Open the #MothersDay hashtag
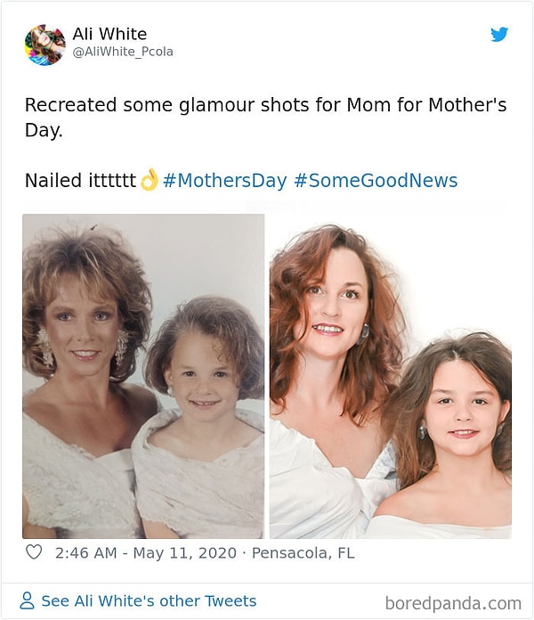The width and height of the screenshot is (534, 620). (224, 181)
